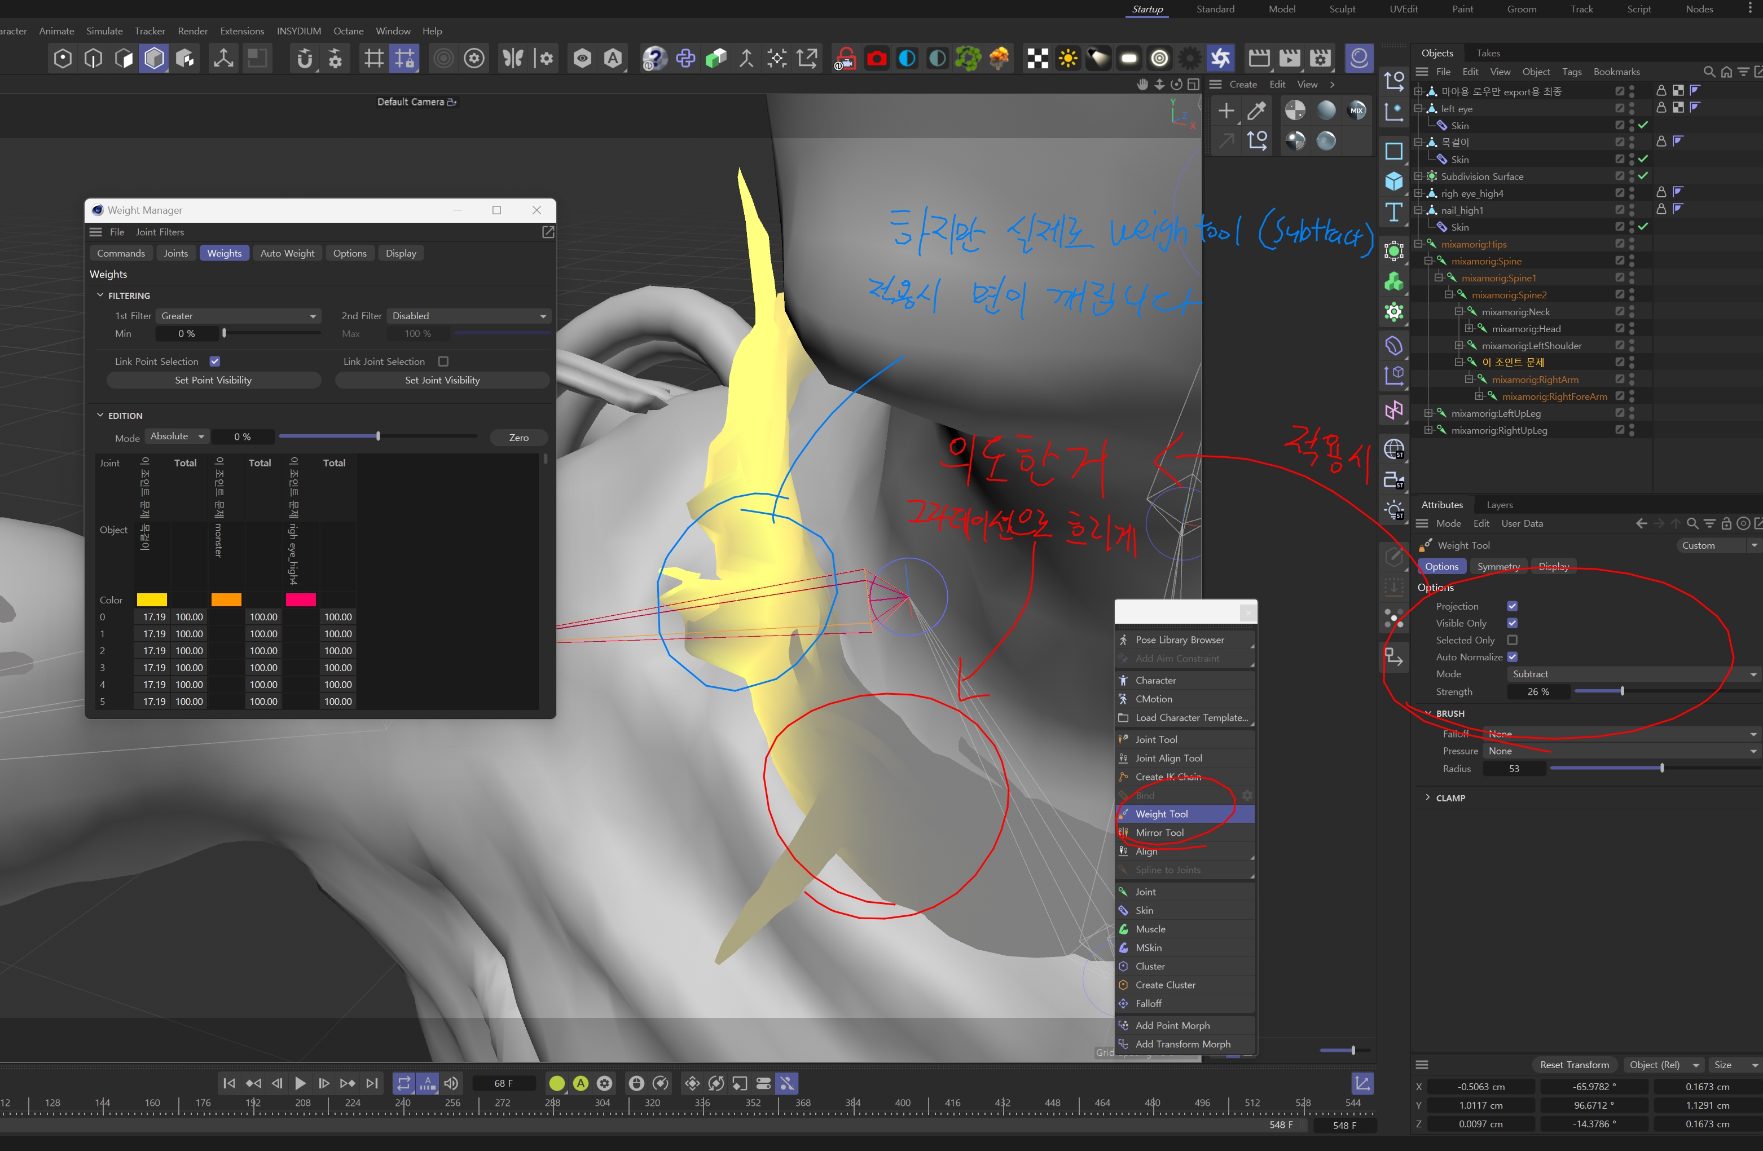Click the clapperboard render settings icon

(1320, 59)
